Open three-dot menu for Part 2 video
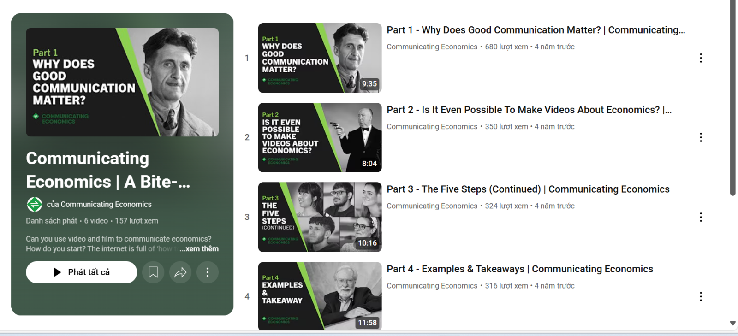The image size is (738, 336). [701, 137]
